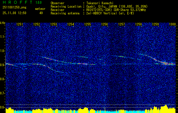Click the 1251 time marker
Viewport: 178px width, 113px height.
pyautogui.click(x=20, y=24)
